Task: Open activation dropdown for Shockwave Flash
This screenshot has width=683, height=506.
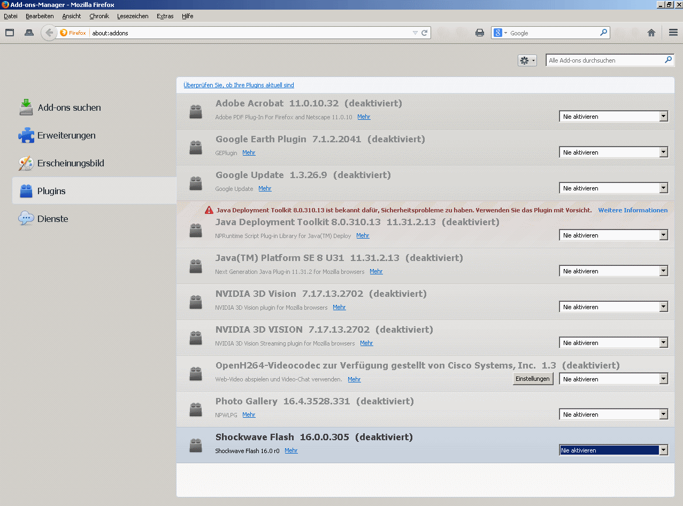Action: [x=613, y=450]
